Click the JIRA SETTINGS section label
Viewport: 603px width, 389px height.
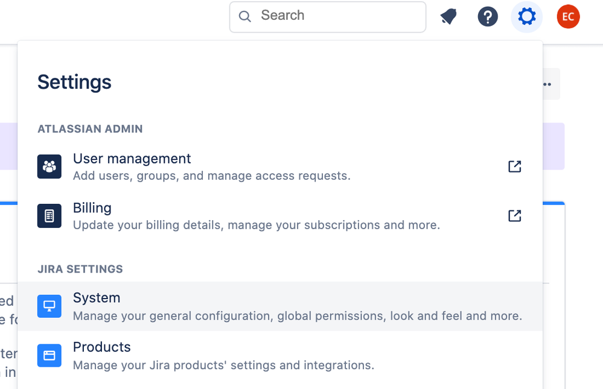tap(80, 269)
